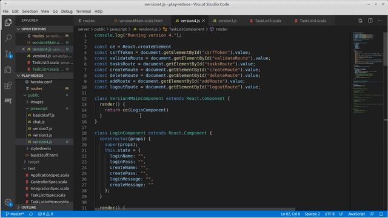This screenshot has height=218, width=388.
Task: Collapse the javascript folder
Action: pyautogui.click(x=44, y=108)
